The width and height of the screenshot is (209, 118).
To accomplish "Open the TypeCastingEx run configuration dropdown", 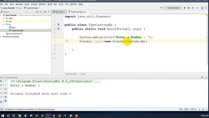I will point(173,8).
